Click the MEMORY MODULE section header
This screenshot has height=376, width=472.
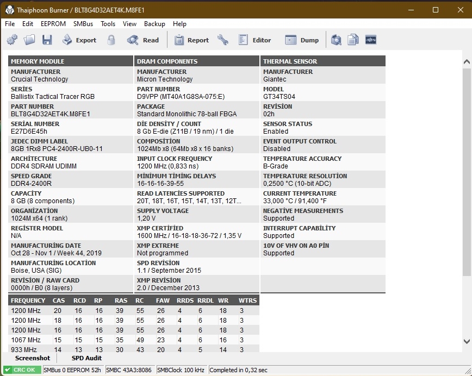[71, 61]
